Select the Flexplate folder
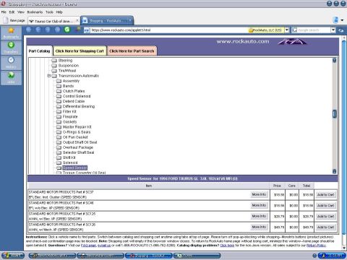The height and width of the screenshot is (260, 347). (70, 116)
